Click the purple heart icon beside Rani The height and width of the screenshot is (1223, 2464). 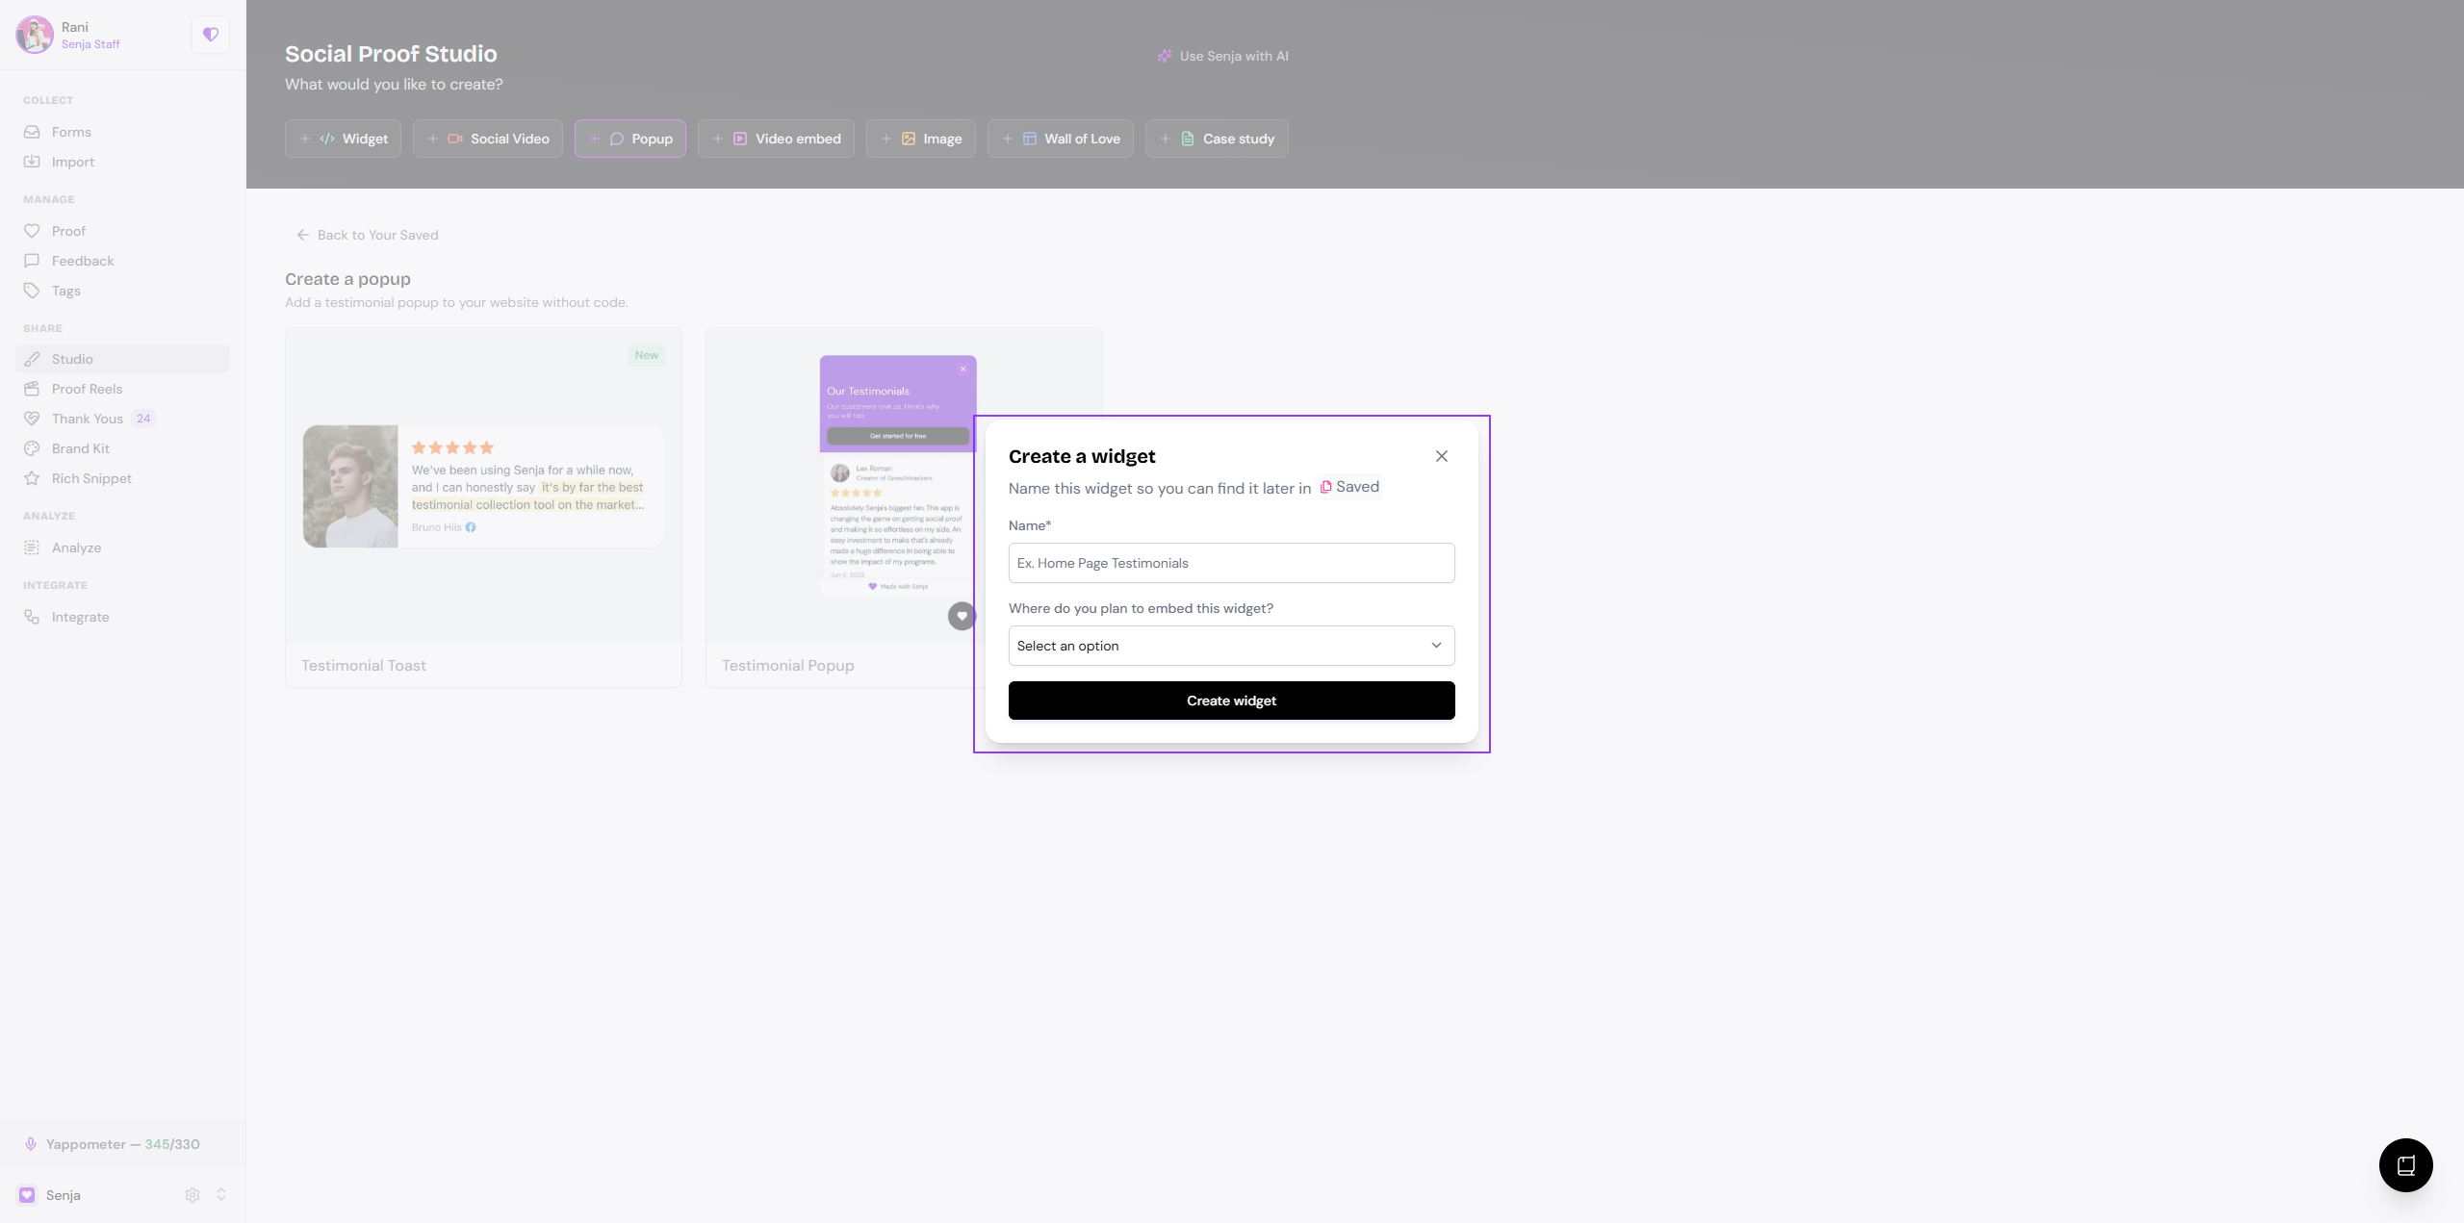tap(210, 35)
